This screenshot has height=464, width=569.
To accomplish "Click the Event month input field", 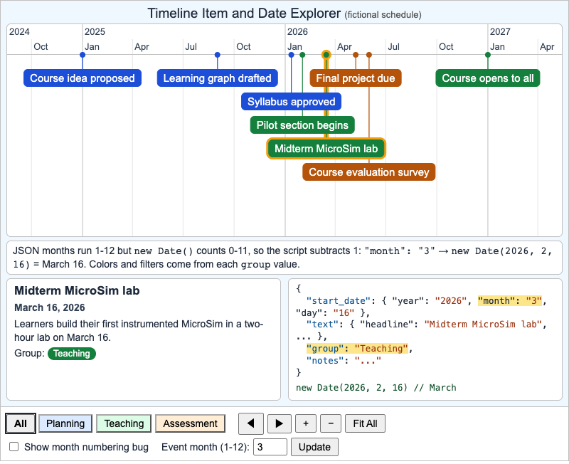I will coord(270,447).
